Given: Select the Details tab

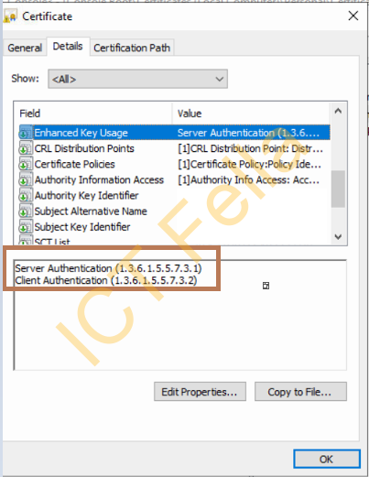Looking at the screenshot, I should coord(68,47).
